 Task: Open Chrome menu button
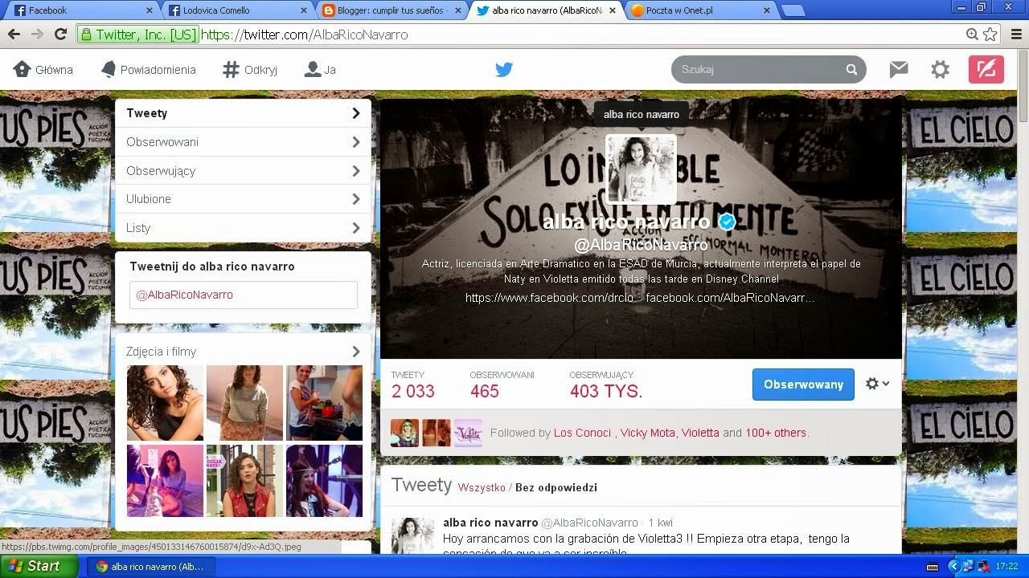1015,35
